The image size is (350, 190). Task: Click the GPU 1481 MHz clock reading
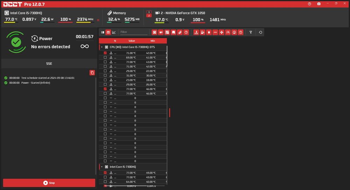coord(218,20)
